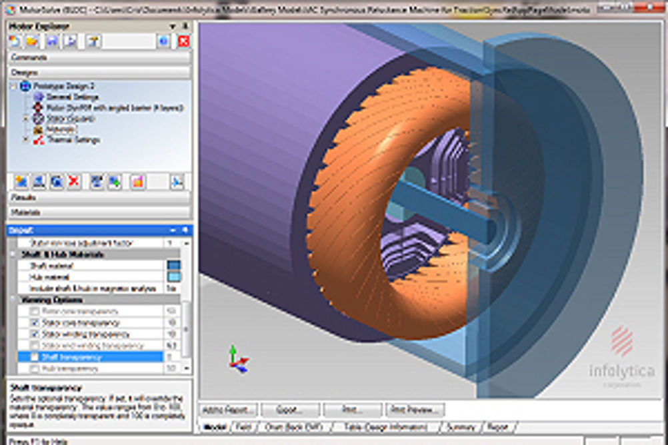Click the Add to Report button

pos(229,410)
